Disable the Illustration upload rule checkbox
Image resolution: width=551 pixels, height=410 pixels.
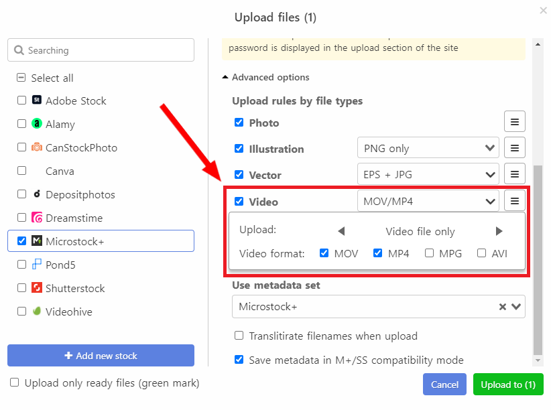coord(239,148)
